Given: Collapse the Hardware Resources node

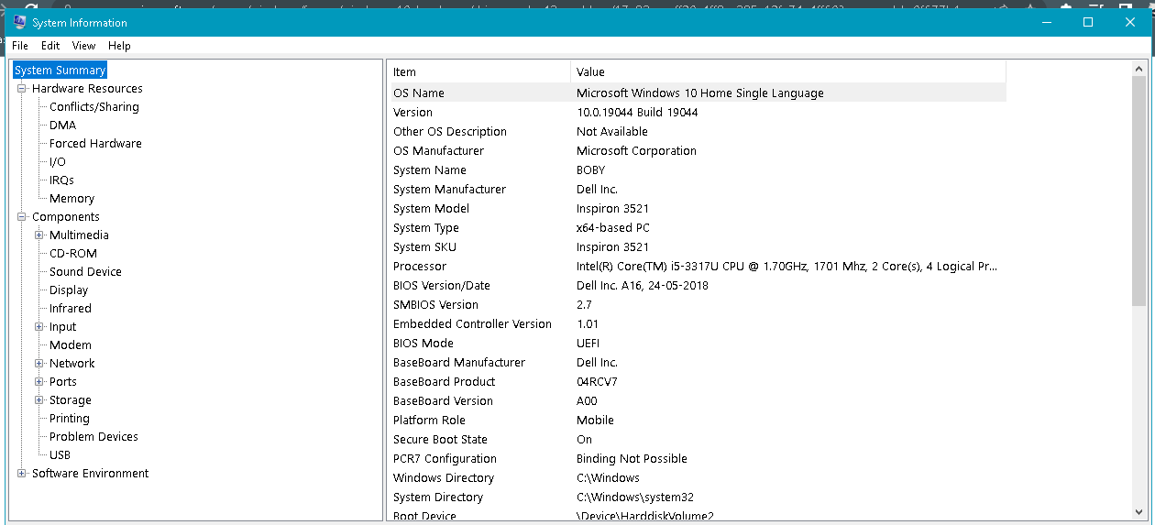Looking at the screenshot, I should (22, 89).
